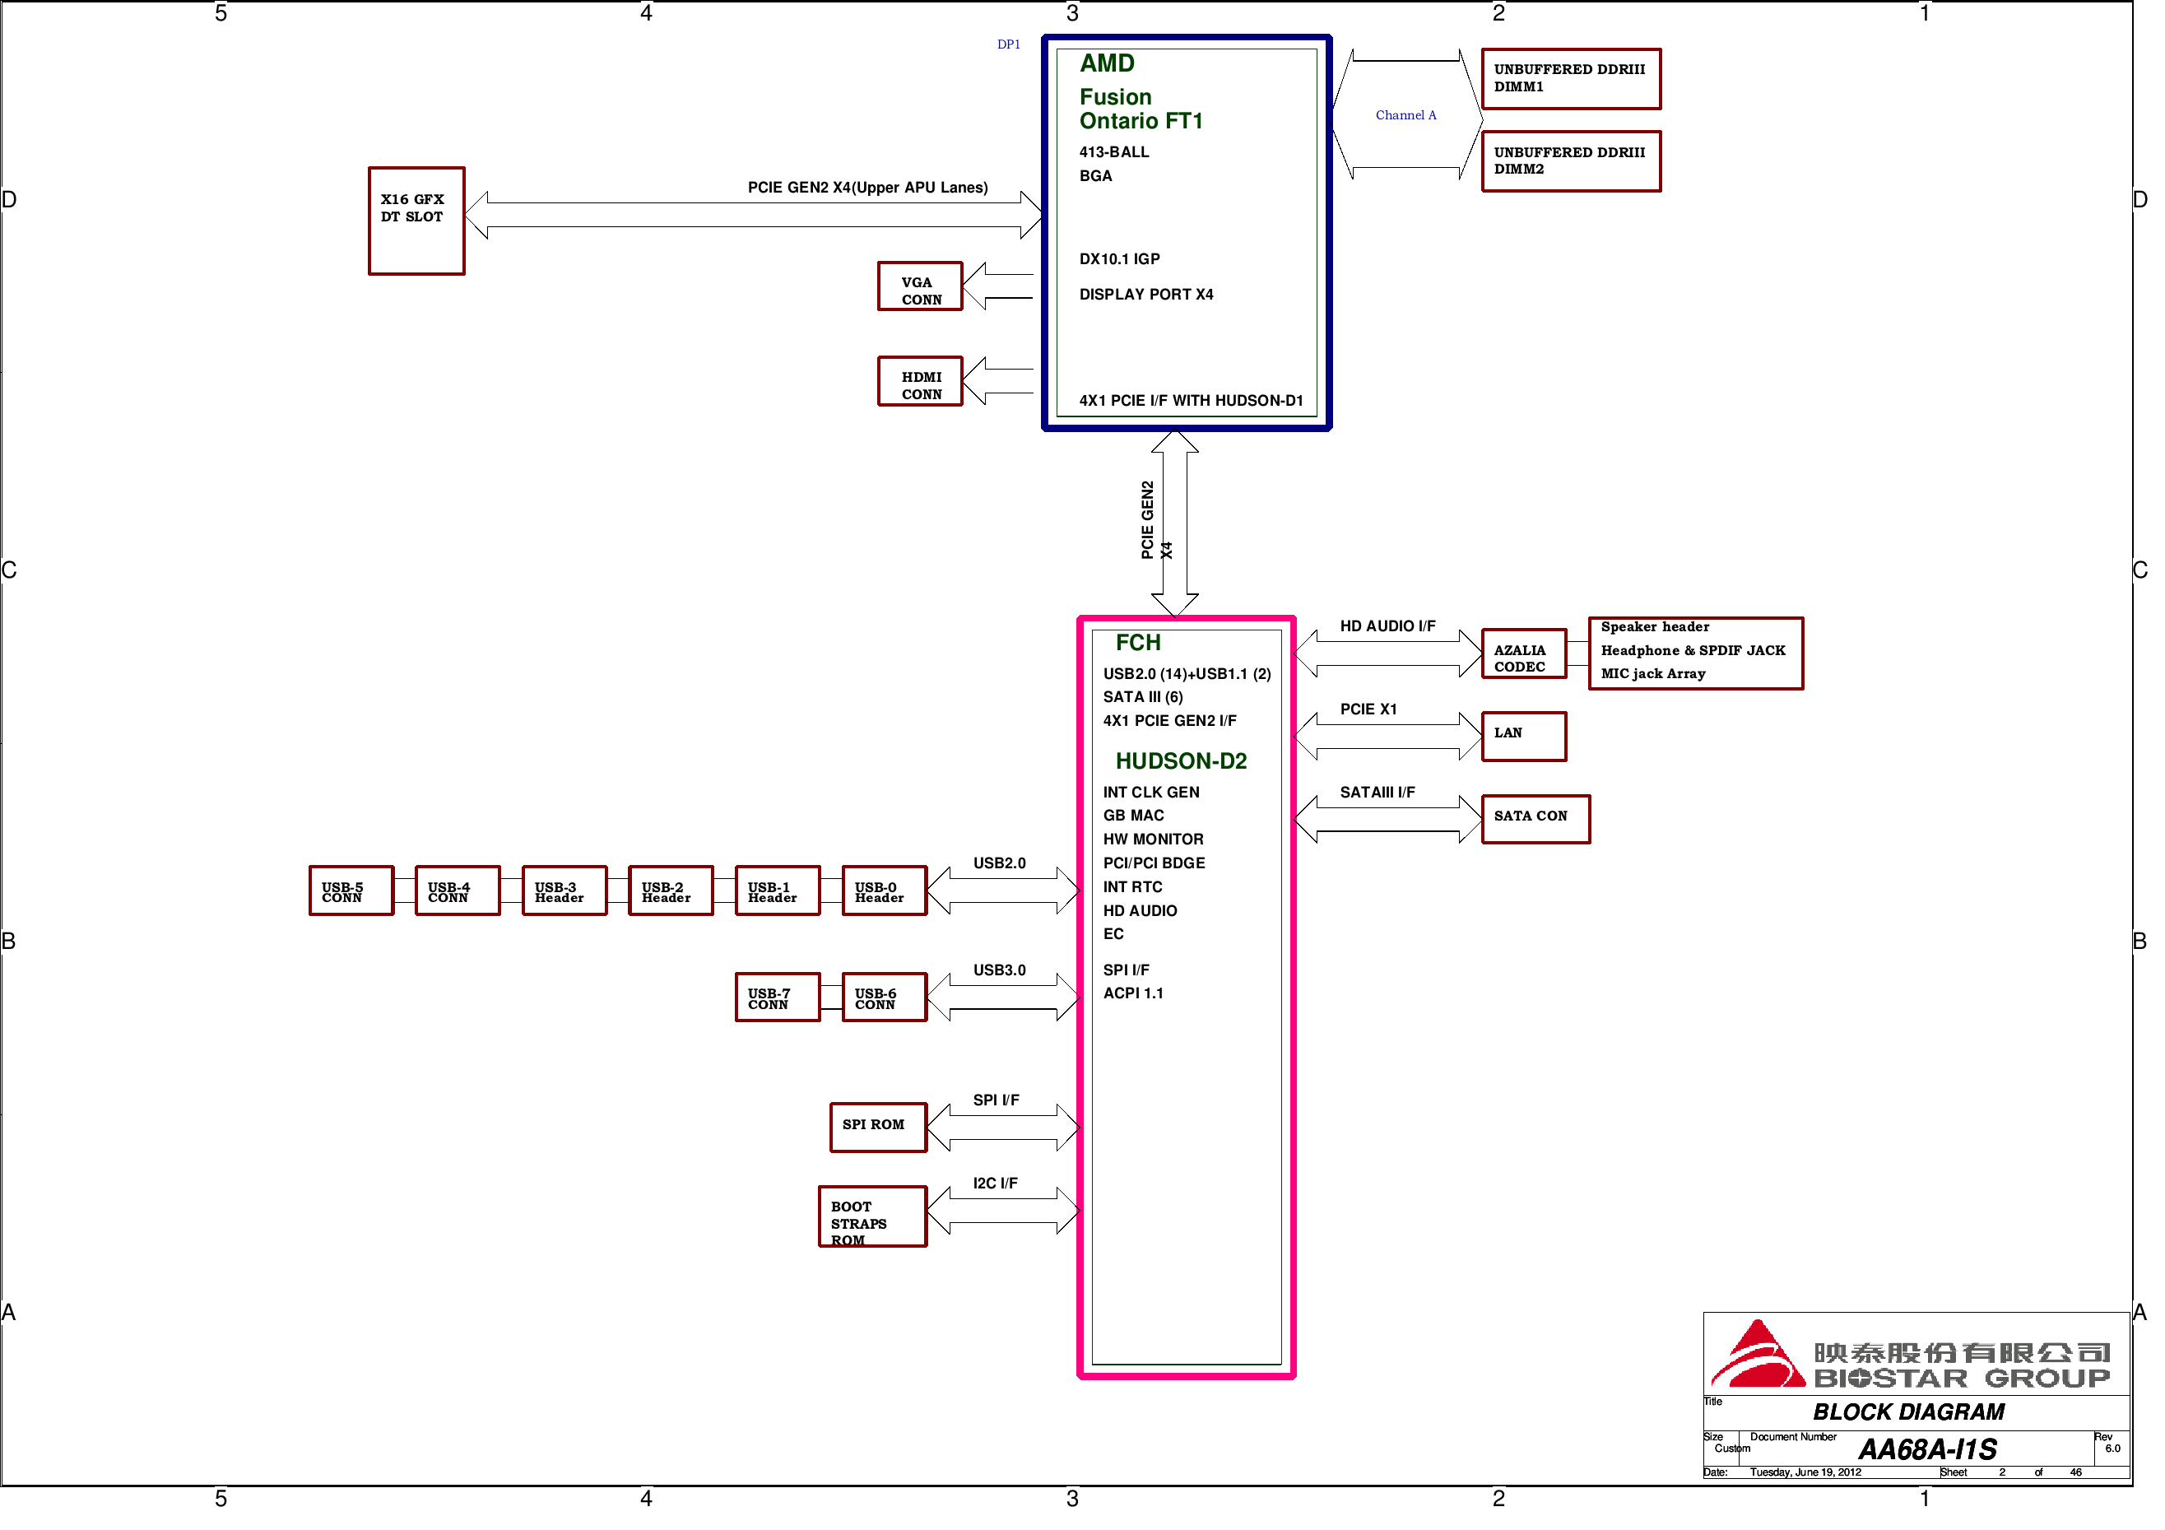Click 'PCI/PCI BDGE' text
Viewport: 2165px width, 1530px height.
click(1155, 863)
